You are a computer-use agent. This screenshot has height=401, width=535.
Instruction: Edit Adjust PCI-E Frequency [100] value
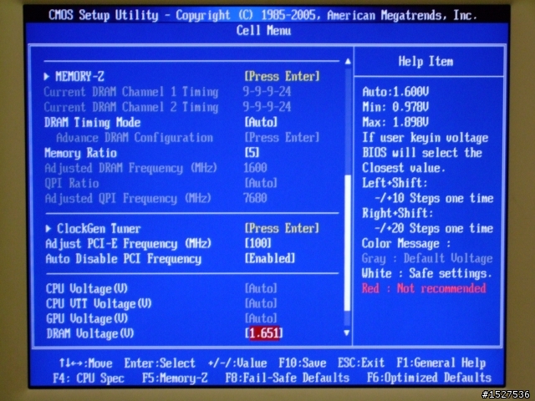[x=258, y=243]
